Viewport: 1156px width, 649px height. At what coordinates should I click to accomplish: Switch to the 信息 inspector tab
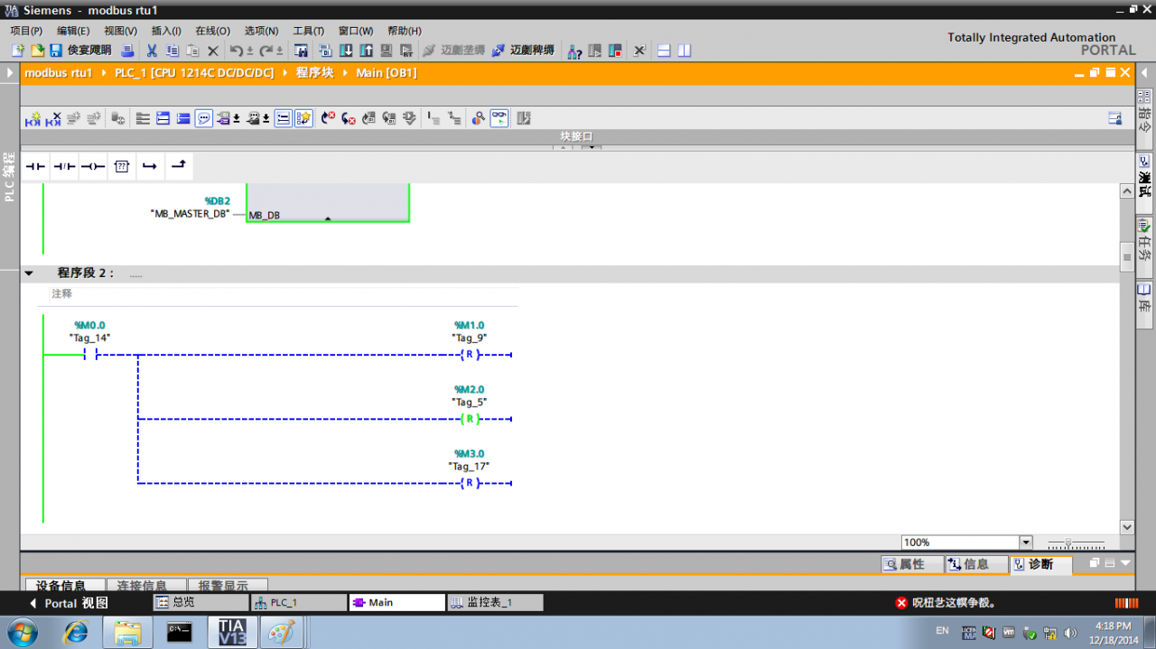click(975, 564)
